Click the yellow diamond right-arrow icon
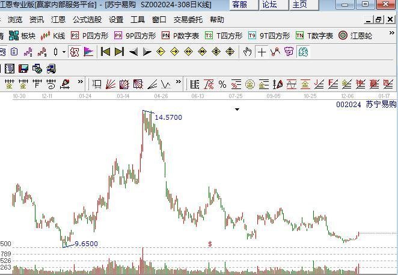Viewport: 398px width, 275px height. tap(174, 52)
